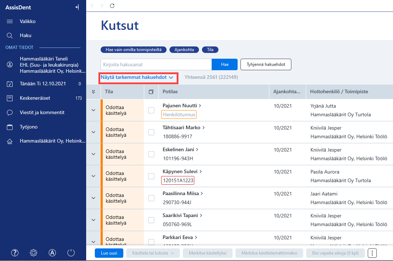393x261 pixels.
Task: Select Haku in the sidebar
Action: [26, 36]
